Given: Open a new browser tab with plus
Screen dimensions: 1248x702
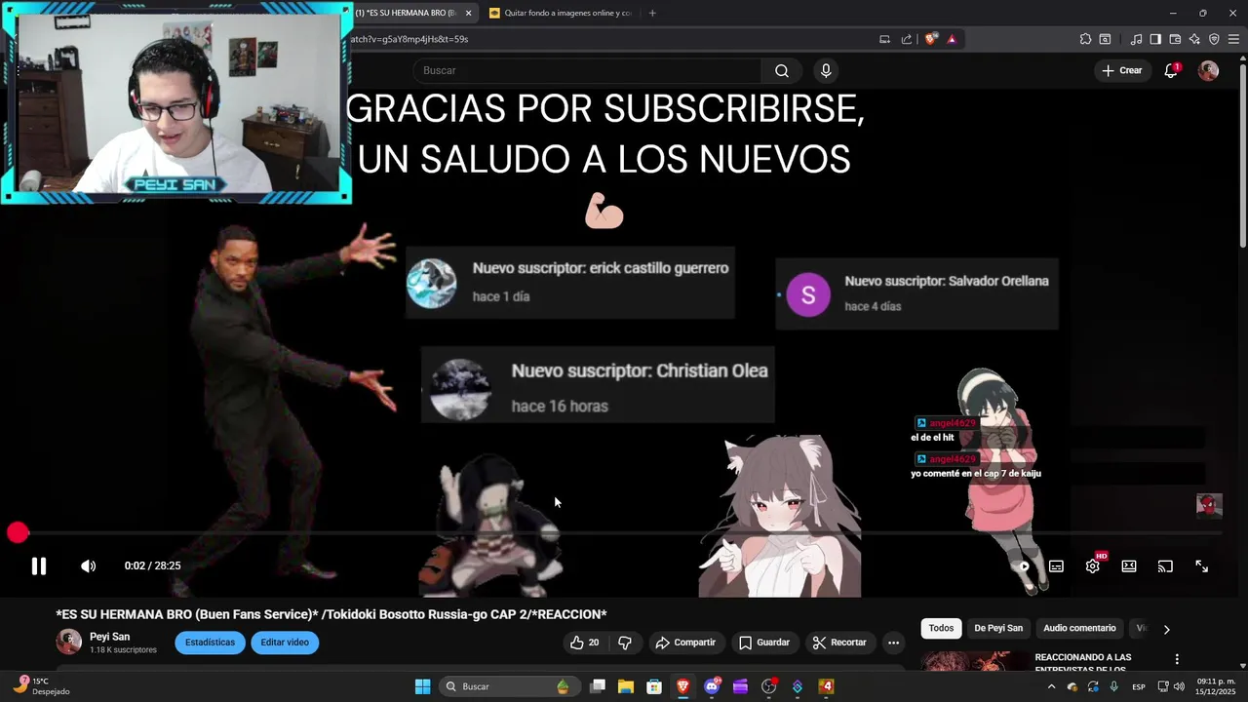Looking at the screenshot, I should [652, 13].
